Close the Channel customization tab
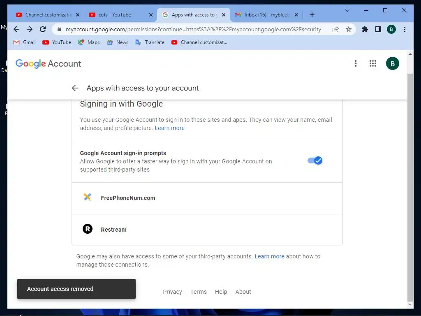This screenshot has height=316, width=421. click(78, 15)
